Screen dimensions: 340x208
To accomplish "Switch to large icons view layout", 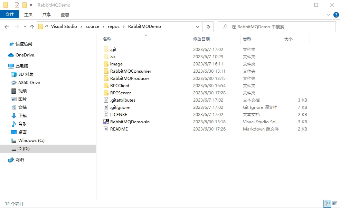I will coord(335,204).
